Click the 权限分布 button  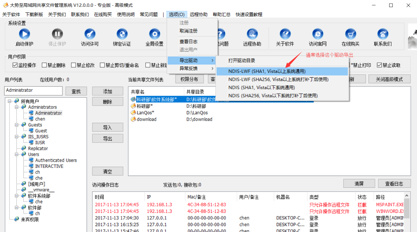point(189,79)
